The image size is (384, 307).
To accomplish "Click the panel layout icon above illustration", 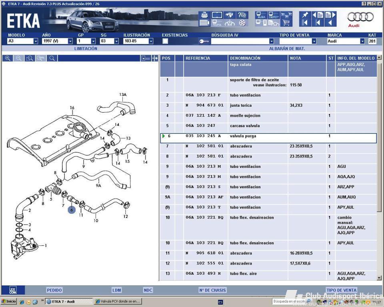I will tap(146, 58).
